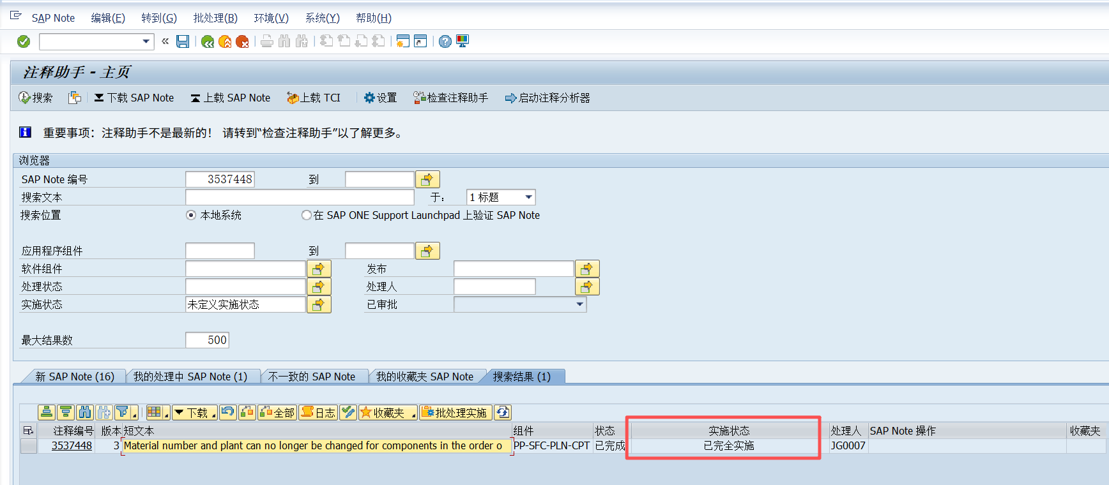Click the SAP menu icon left of SAP Note
Image resolution: width=1109 pixels, height=485 pixels.
pos(16,15)
